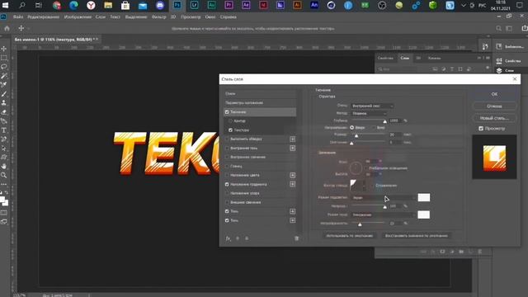The width and height of the screenshot is (528, 297).
Task: Open the Режим подсветки blend mode dropdown
Action: click(x=383, y=198)
